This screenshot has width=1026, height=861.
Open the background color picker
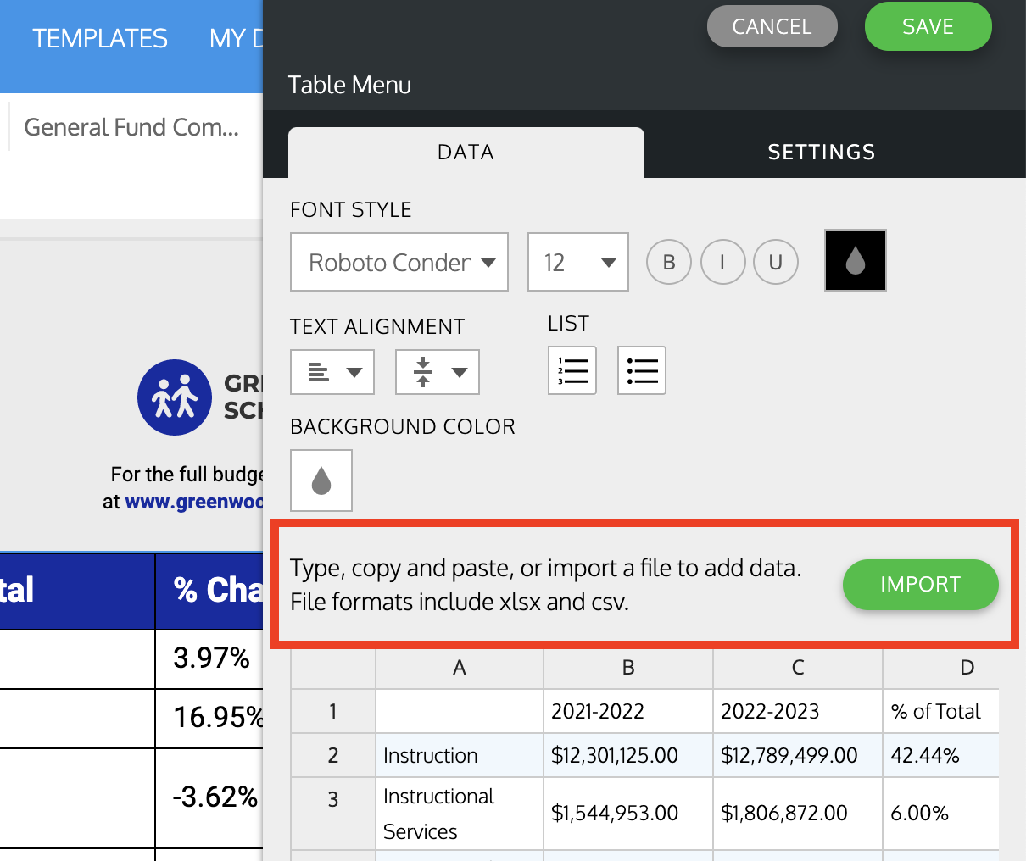tap(321, 480)
